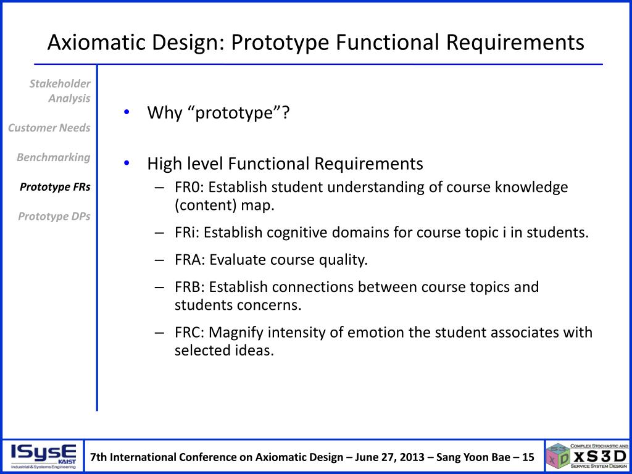Select the FRi cognitive domains line
This screenshot has height=474, width=632.
(x=381, y=233)
